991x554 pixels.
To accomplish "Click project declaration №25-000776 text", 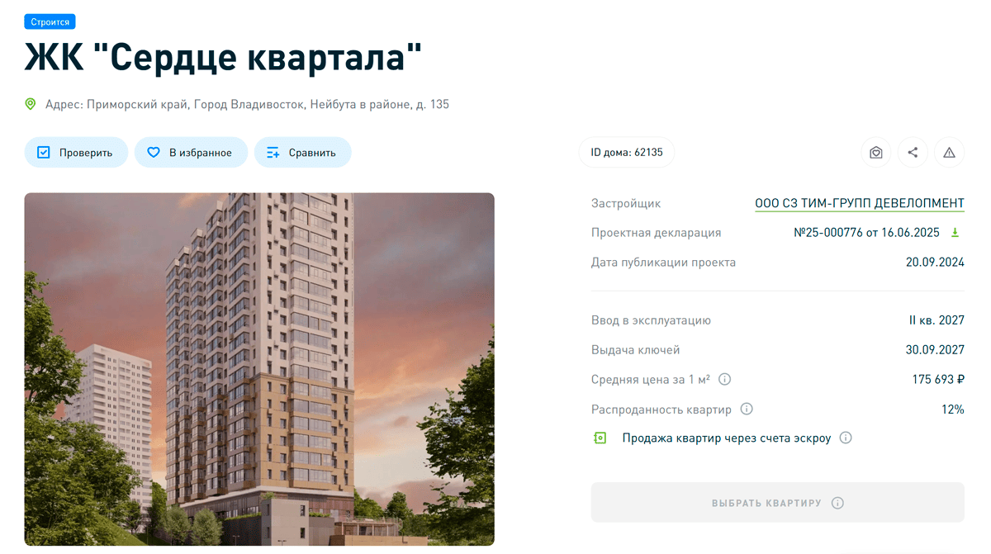I will coord(866,233).
